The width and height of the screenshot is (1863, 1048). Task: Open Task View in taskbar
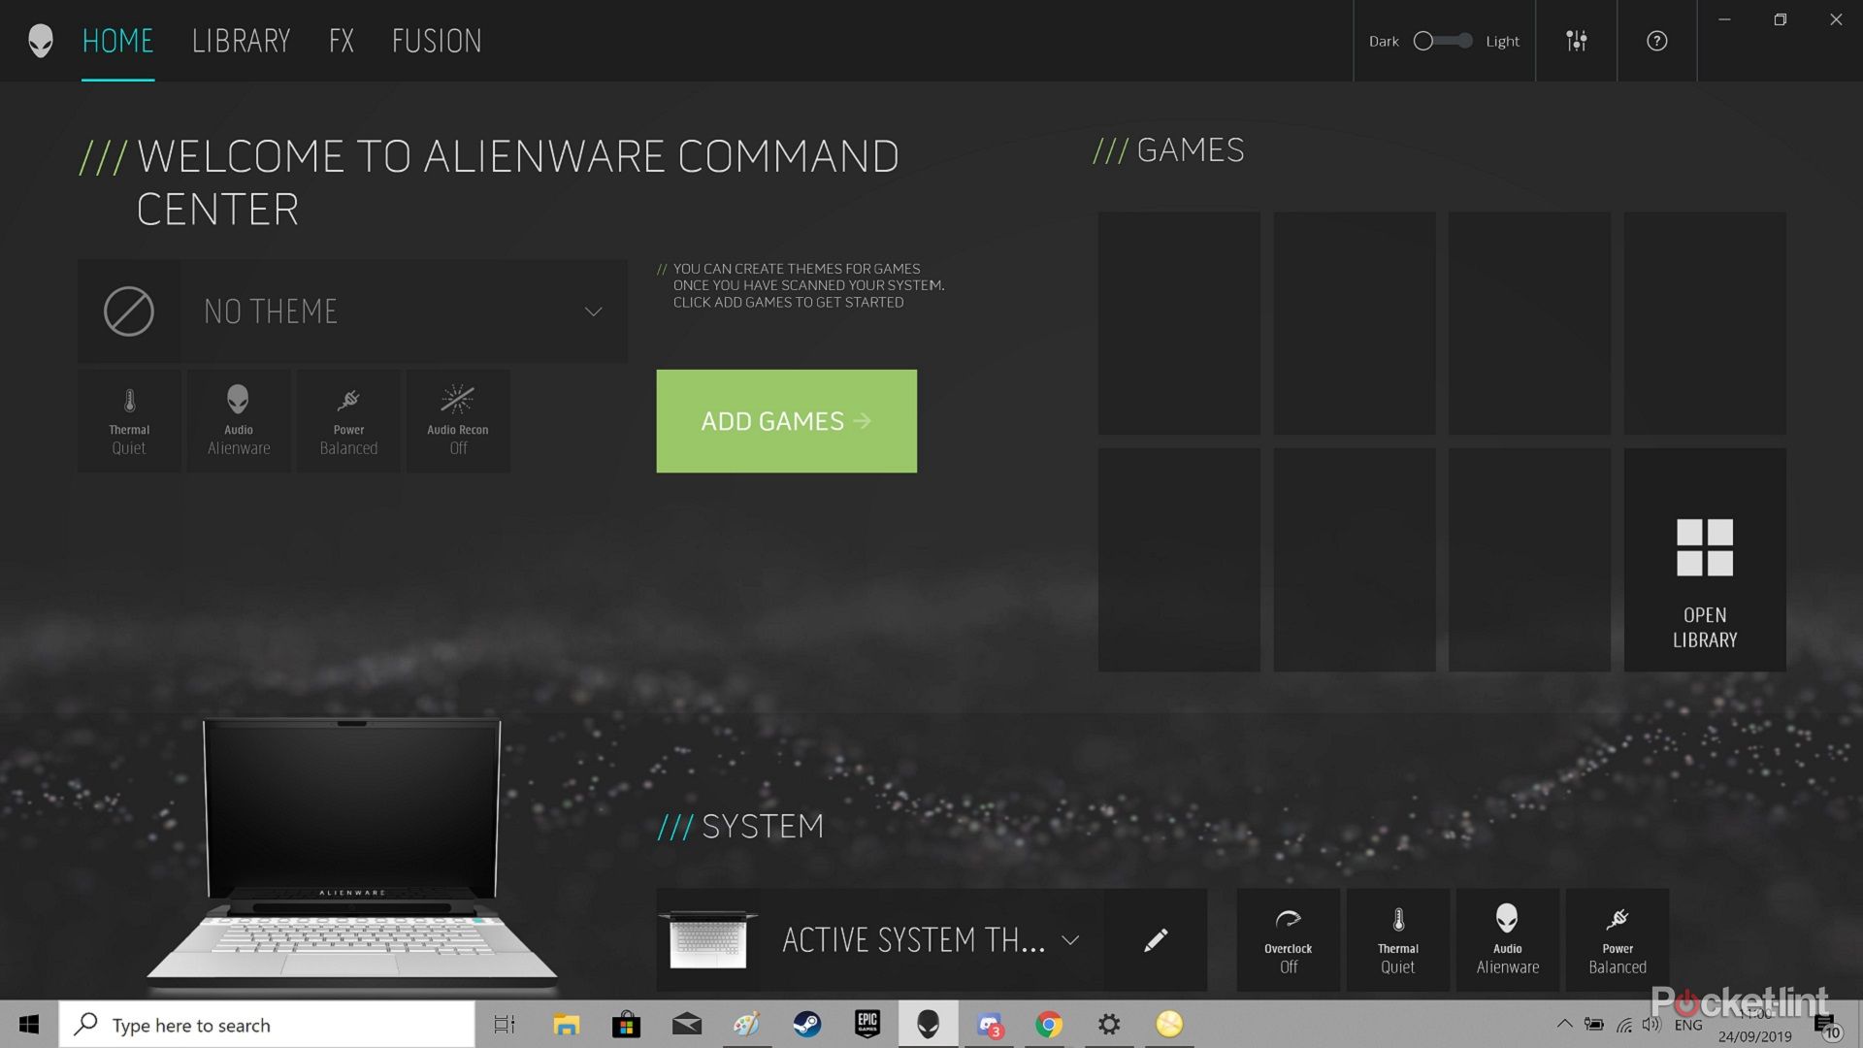click(505, 1025)
